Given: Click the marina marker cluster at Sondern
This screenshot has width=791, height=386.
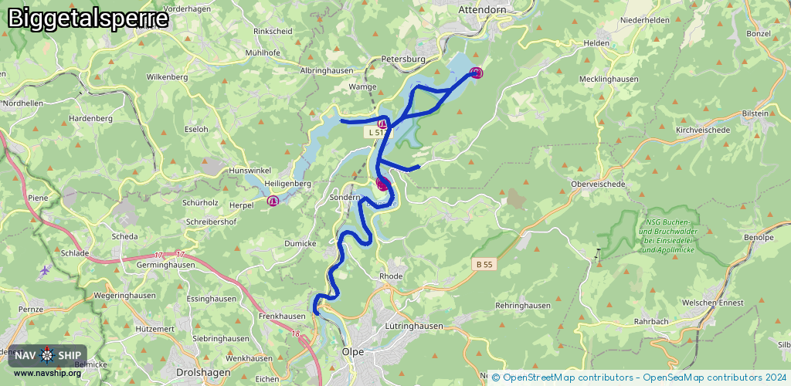Looking at the screenshot, I should pyautogui.click(x=382, y=184).
